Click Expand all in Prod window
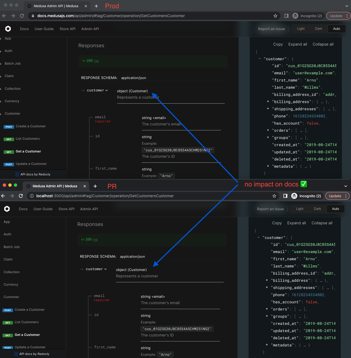Viewport: 351px width, 358px height. pyautogui.click(x=298, y=44)
